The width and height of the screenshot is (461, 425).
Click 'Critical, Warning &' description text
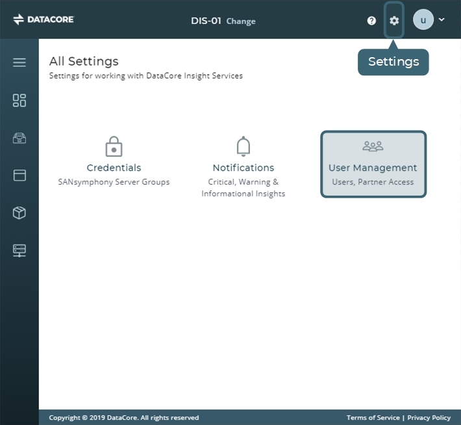[243, 182]
